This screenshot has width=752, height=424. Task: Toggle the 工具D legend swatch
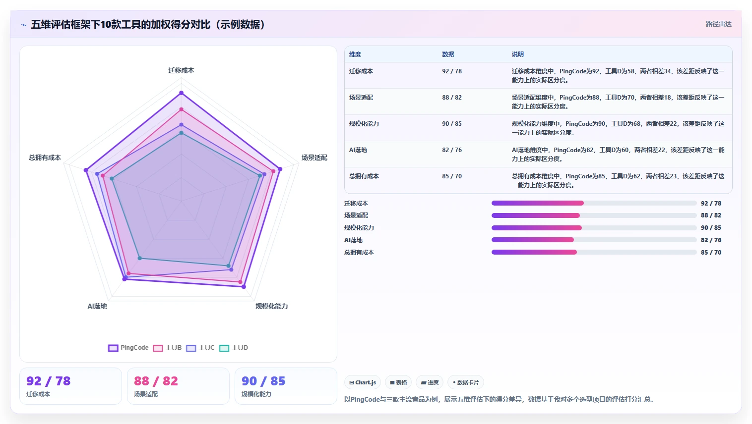(224, 348)
